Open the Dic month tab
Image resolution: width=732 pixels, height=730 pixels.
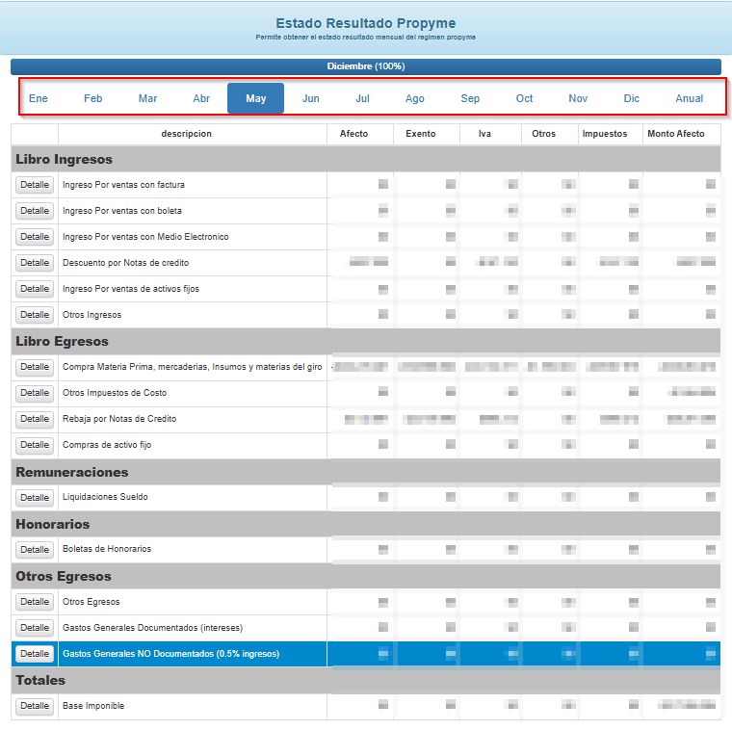click(631, 98)
